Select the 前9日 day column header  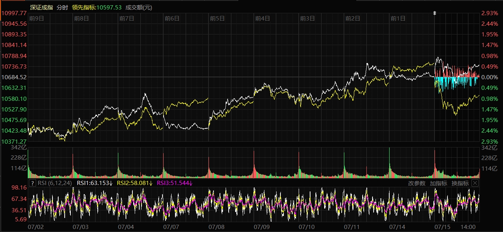tap(37, 18)
